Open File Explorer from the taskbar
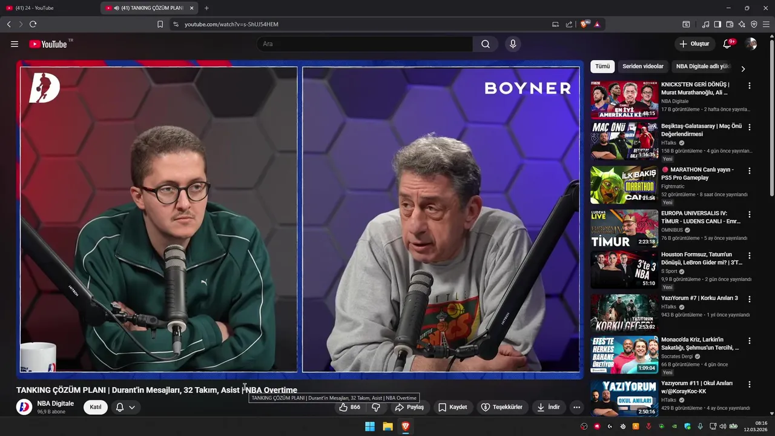Screen dimensions: 775x436 pyautogui.click(x=387, y=426)
